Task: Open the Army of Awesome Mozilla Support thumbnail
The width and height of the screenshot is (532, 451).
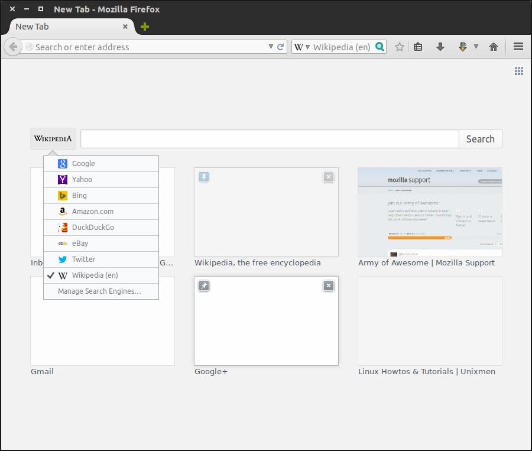Action: click(x=430, y=212)
